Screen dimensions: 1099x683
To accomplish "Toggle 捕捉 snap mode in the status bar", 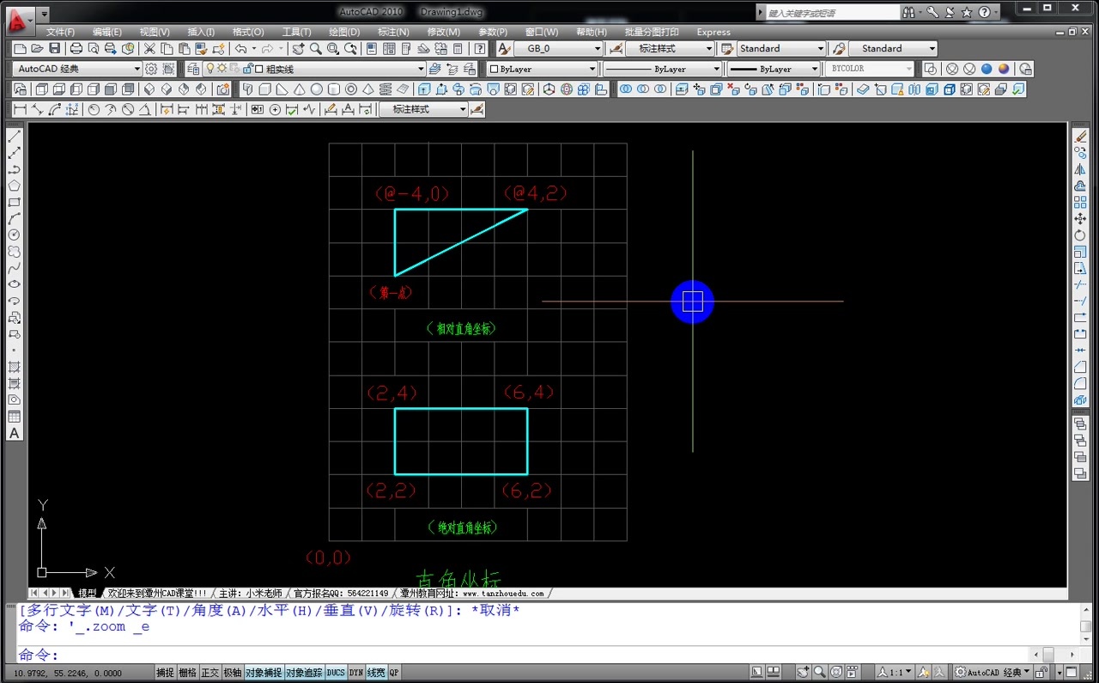I will click(165, 673).
